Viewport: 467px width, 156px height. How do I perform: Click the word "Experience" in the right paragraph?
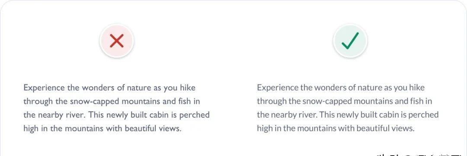[278, 88]
